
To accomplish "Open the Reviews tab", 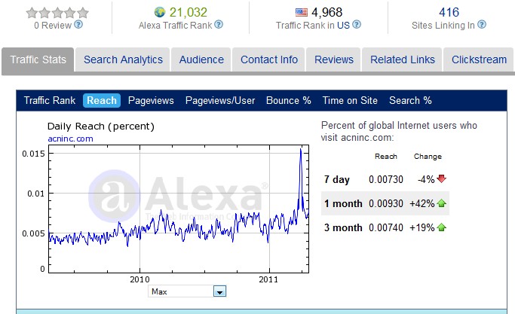I will [x=334, y=59].
